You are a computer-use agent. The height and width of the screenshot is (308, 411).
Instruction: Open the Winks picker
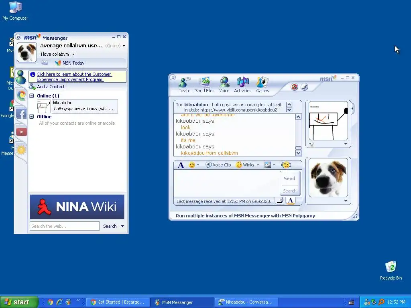[x=245, y=165]
